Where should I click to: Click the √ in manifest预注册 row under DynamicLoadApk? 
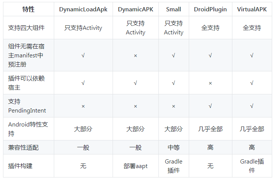pos(83,56)
